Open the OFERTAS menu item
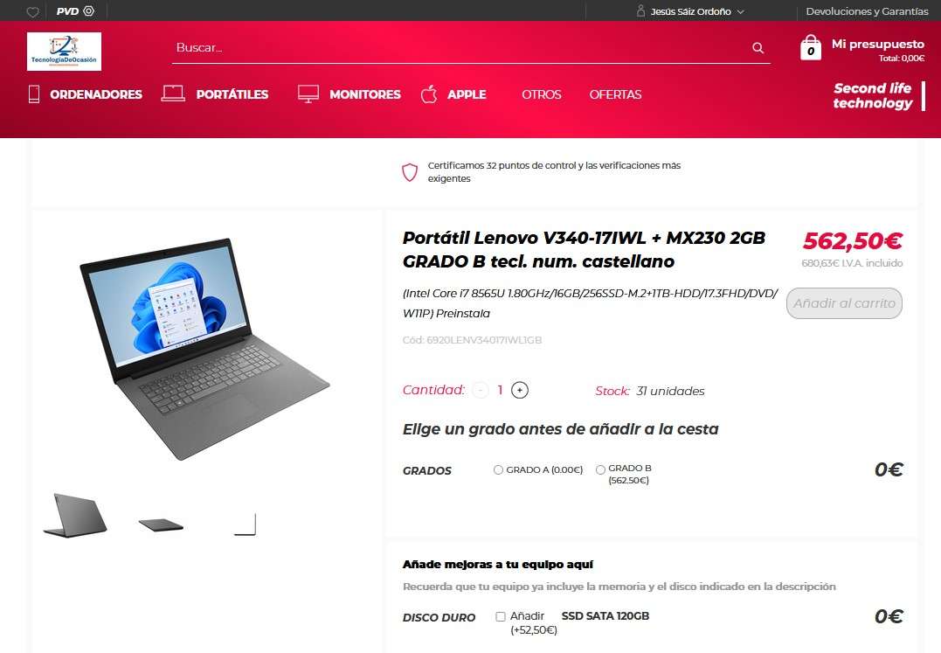Image resolution: width=941 pixels, height=653 pixels. coord(615,94)
